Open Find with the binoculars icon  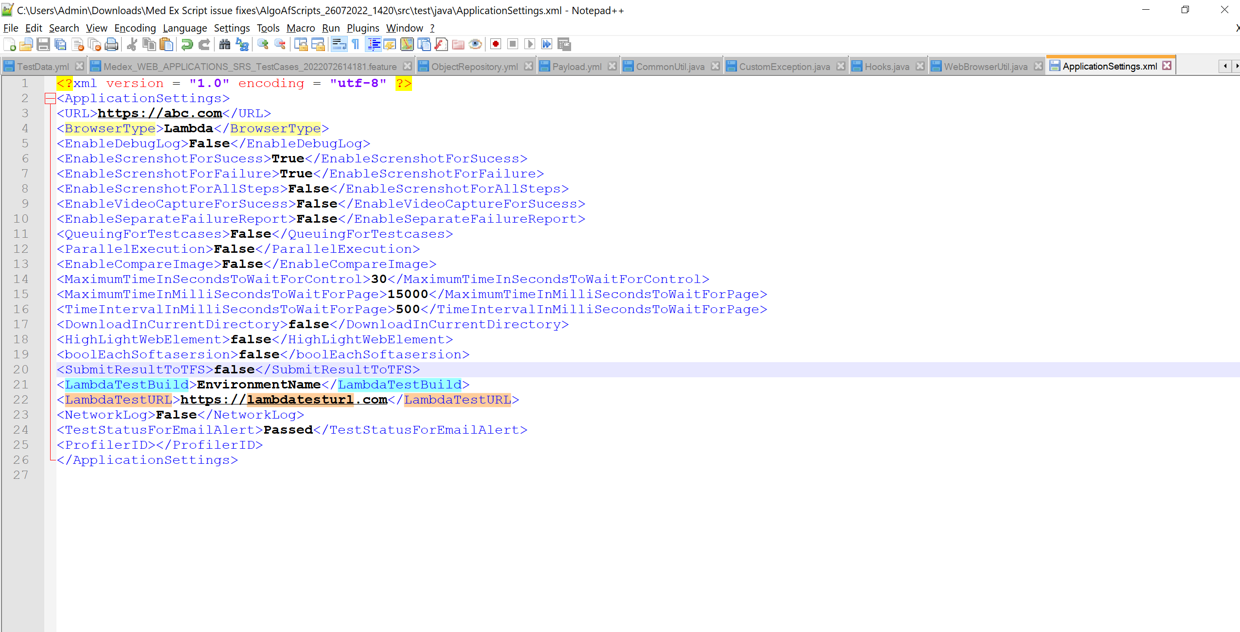click(224, 45)
